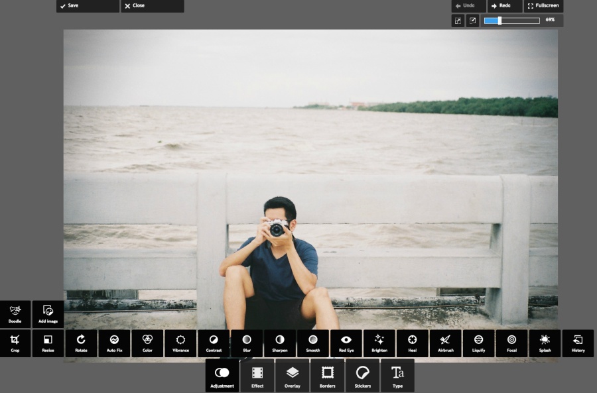Open the Overlay tab
597x393 pixels.
point(293,376)
